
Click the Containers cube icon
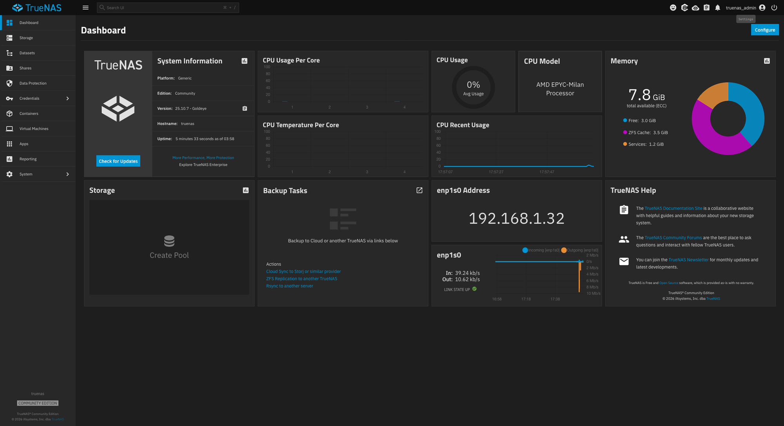(x=9, y=114)
